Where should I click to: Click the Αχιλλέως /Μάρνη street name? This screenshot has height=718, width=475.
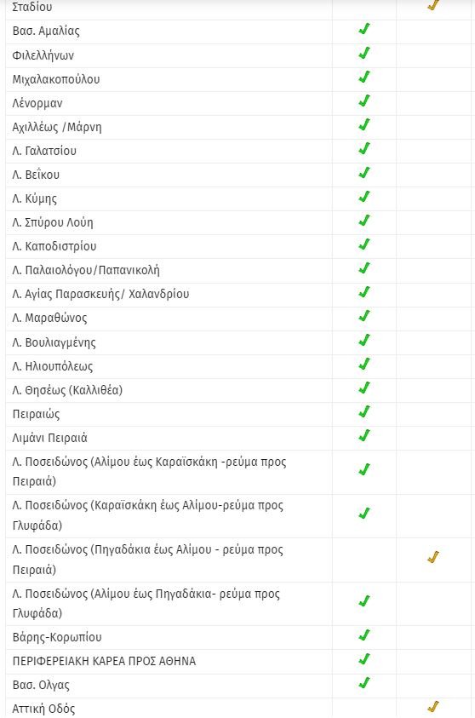pos(57,127)
